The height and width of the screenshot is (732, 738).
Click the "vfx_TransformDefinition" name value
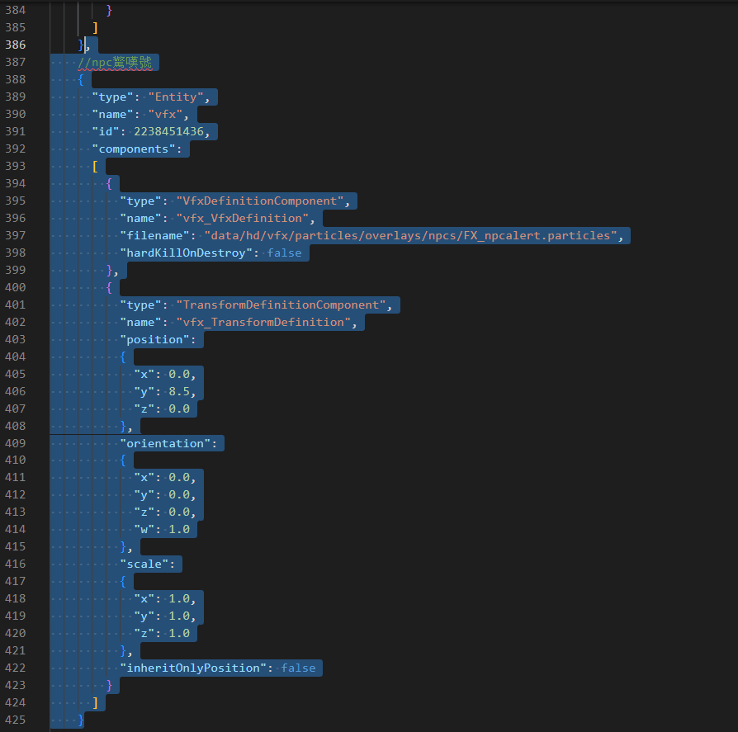[263, 322]
